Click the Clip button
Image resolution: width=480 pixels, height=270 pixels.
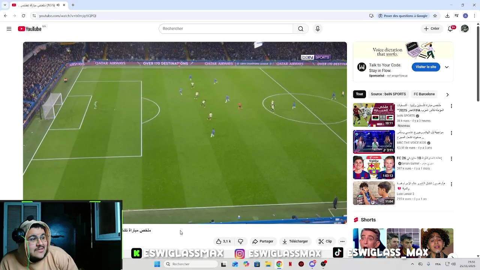325,241
